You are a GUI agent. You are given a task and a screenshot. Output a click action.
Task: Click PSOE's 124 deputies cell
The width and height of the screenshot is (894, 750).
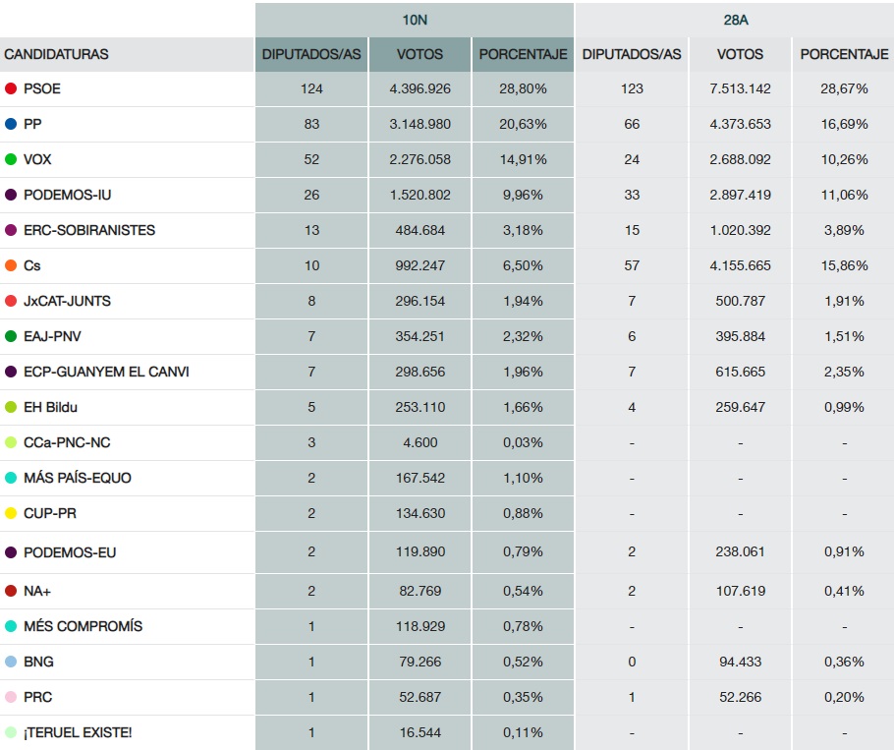click(311, 88)
